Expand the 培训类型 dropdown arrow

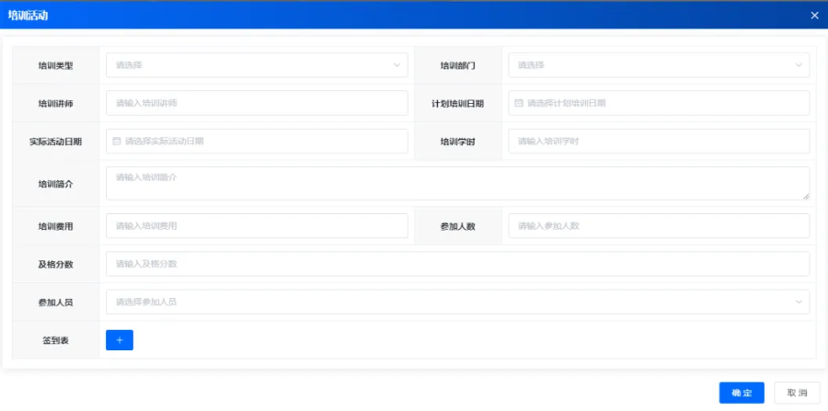[x=397, y=65]
